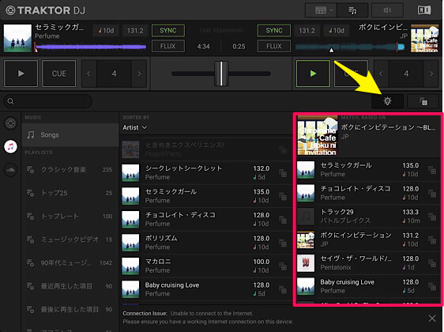The image size is (444, 332).
Task: Select the iTunes music source icon
Action: point(11,146)
